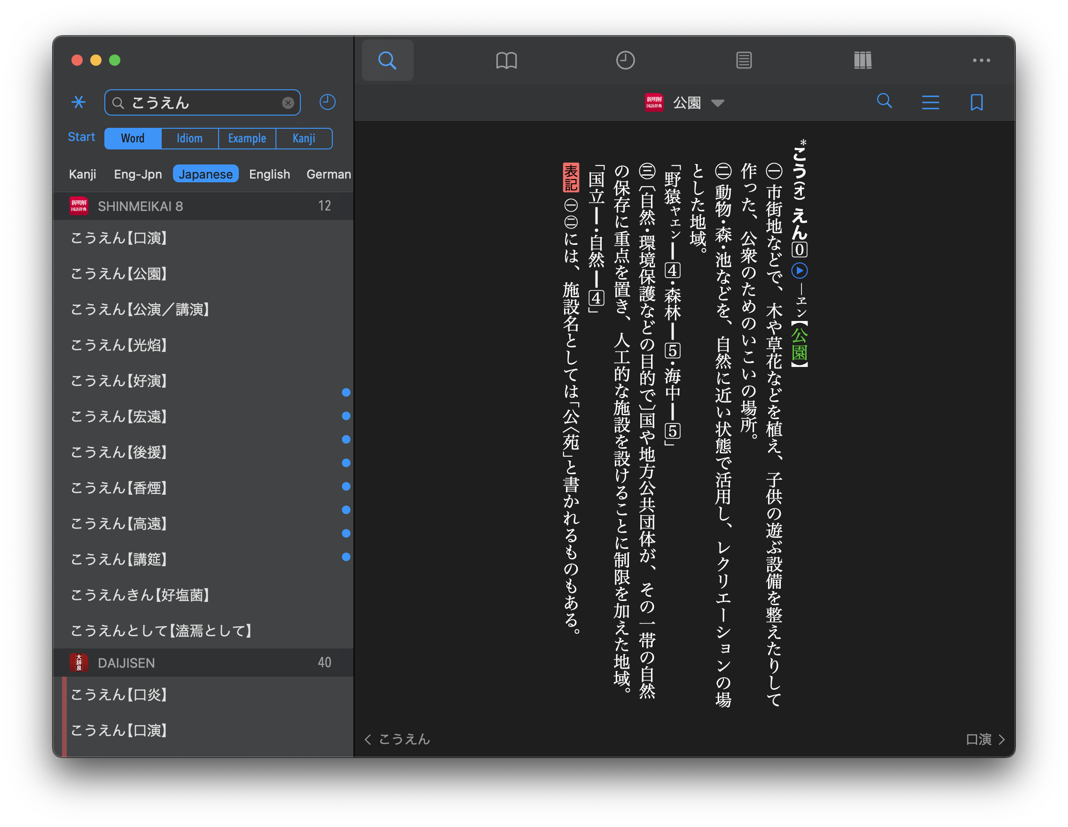Select the Example search mode
Viewport: 1068px width, 827px height.
coord(247,138)
